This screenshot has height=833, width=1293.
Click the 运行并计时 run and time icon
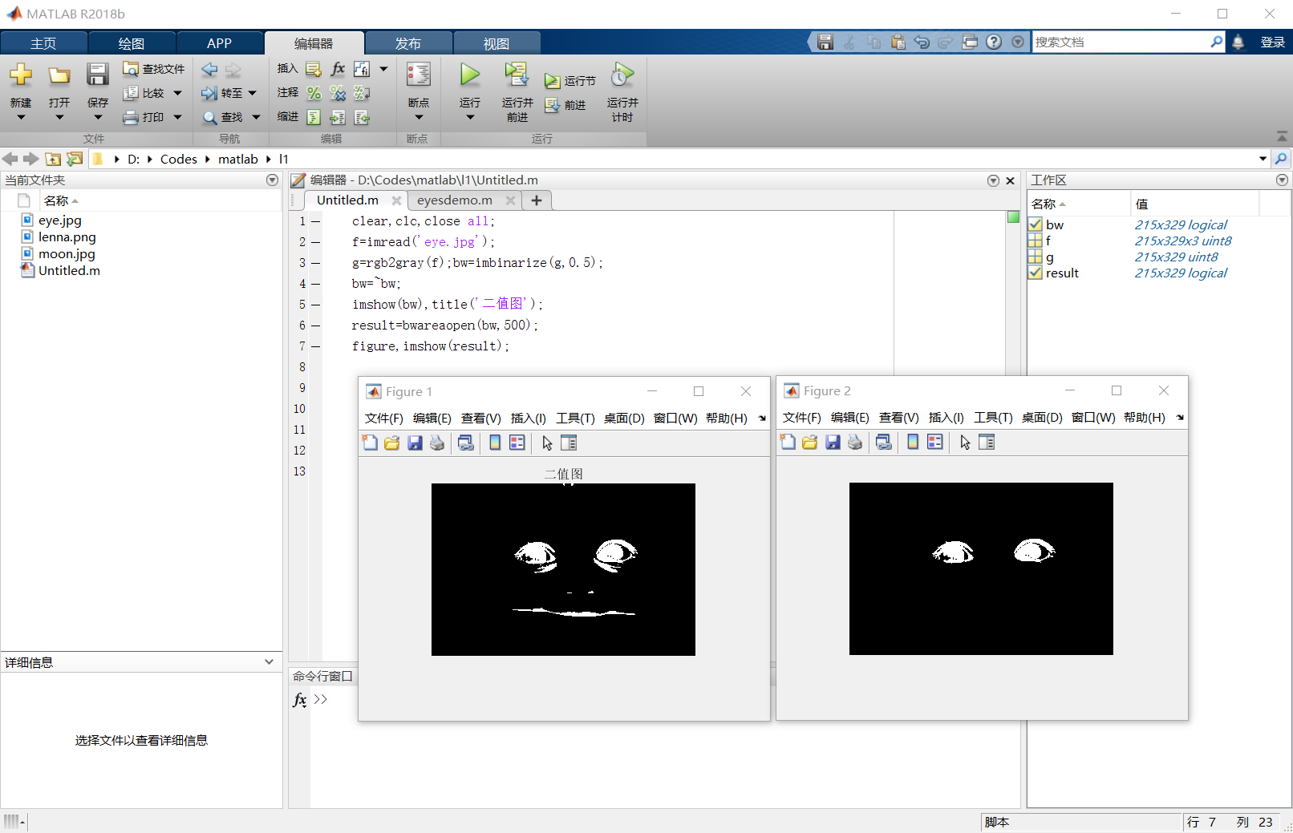click(x=622, y=75)
